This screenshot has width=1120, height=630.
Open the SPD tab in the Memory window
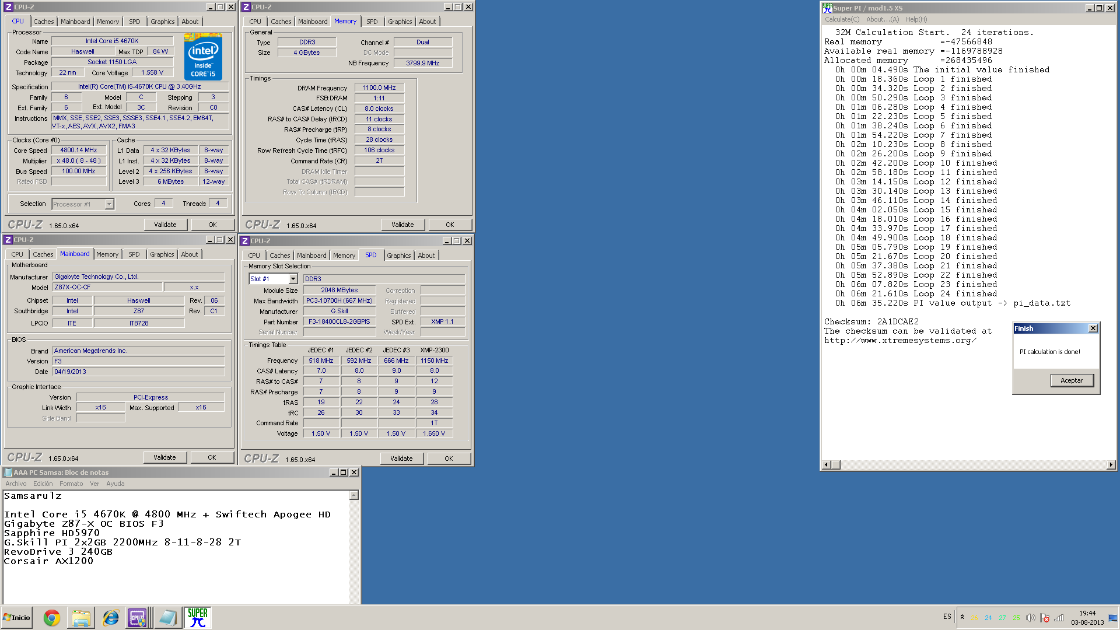[372, 22]
